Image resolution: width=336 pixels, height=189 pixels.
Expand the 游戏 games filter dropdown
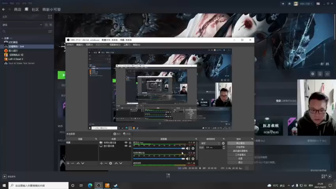click(41, 25)
